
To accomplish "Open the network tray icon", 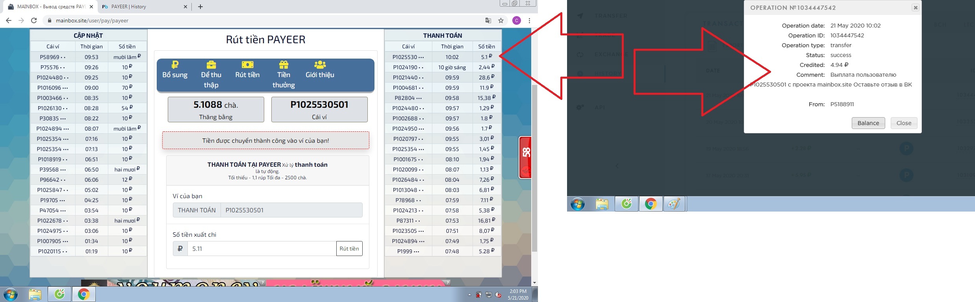I will point(489,295).
